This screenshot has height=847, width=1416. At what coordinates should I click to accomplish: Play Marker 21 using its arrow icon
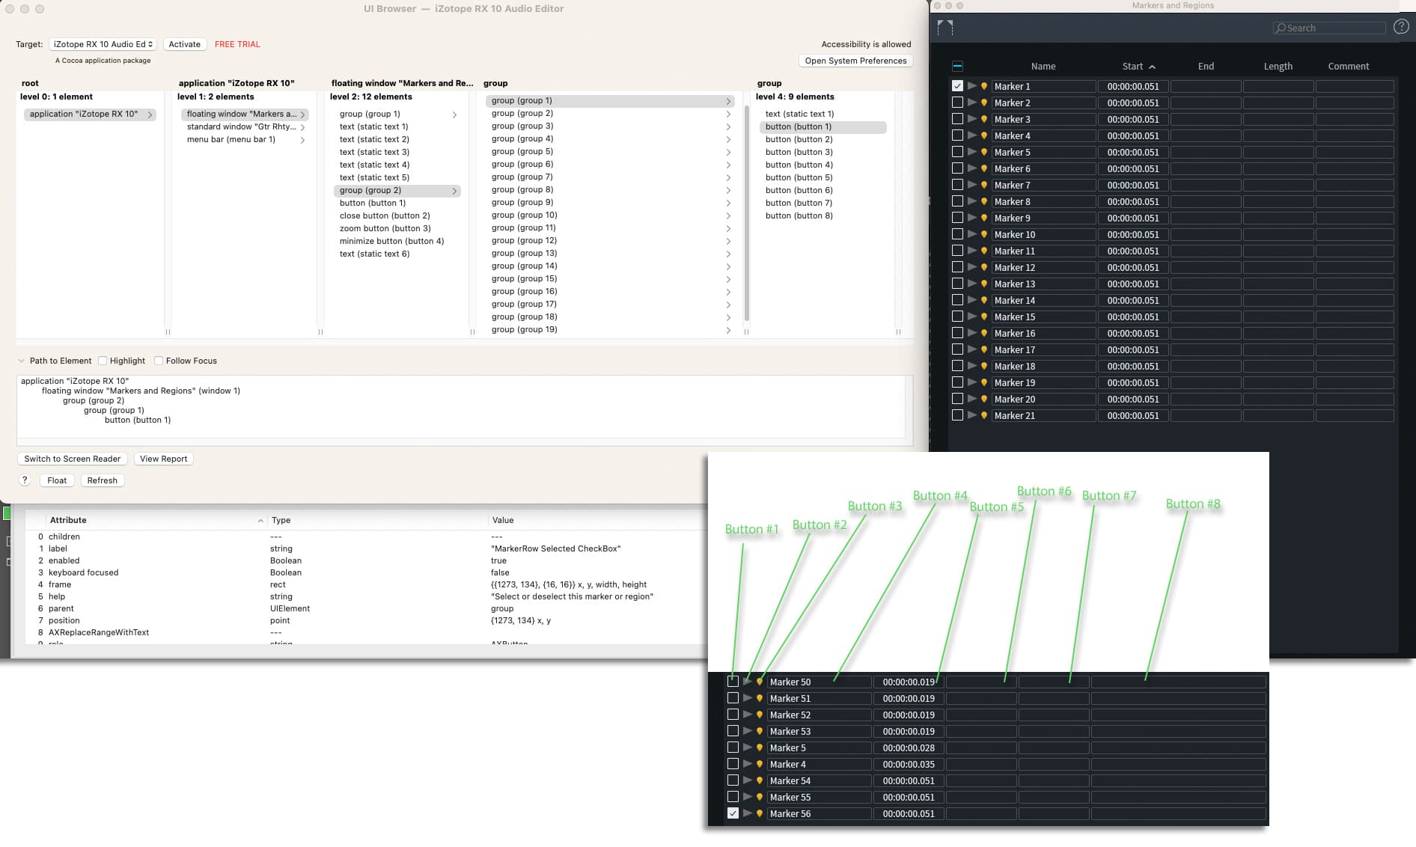point(971,415)
